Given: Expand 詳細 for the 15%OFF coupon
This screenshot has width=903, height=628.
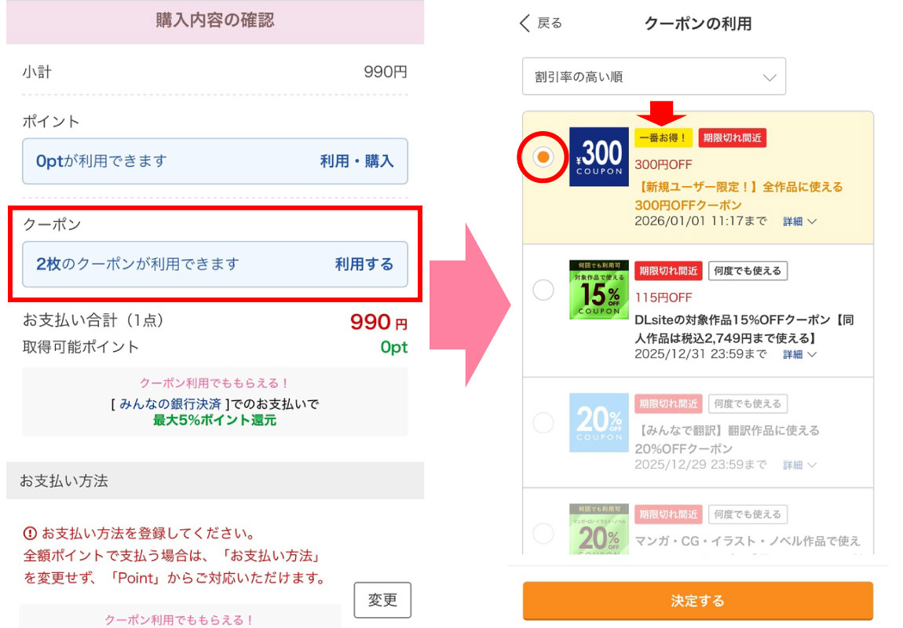Looking at the screenshot, I should (x=799, y=355).
